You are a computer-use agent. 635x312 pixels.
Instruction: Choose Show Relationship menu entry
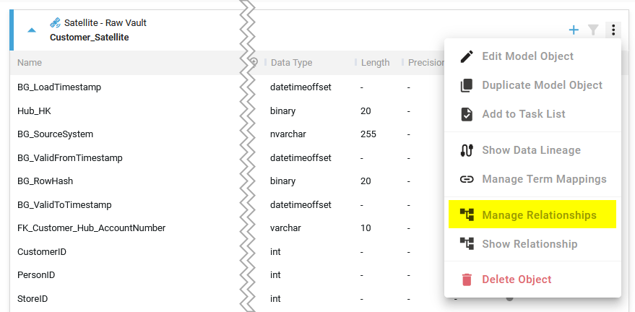pos(530,244)
